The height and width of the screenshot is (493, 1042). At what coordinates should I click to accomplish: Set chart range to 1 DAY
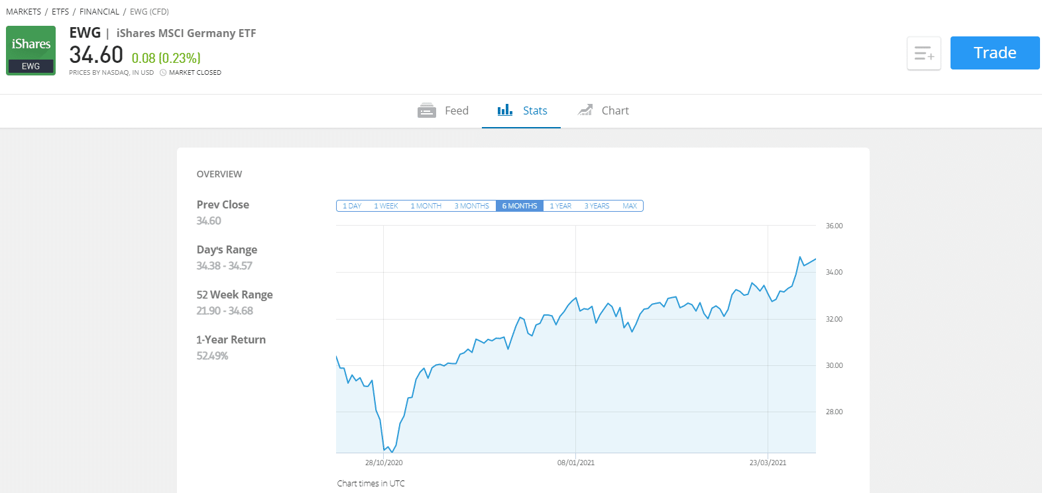352,206
